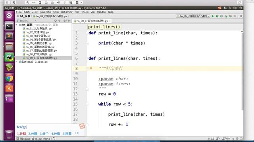This screenshot has width=254, height=142.
Task: Choose IME candidate 4.分格
Action: click(56, 134)
